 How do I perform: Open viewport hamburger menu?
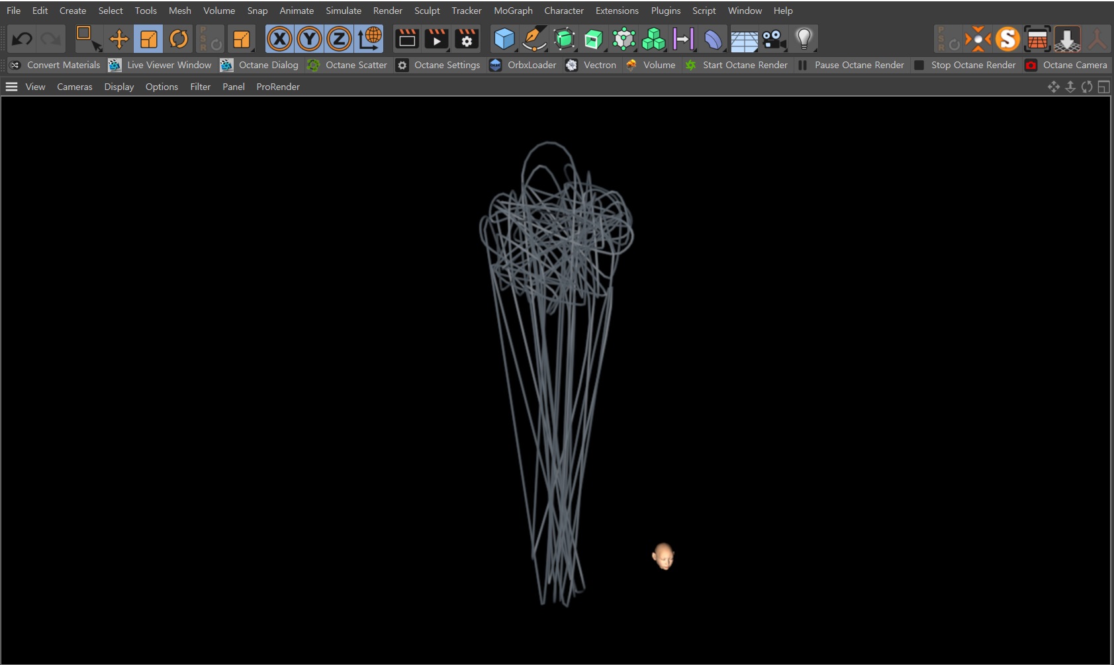point(11,87)
